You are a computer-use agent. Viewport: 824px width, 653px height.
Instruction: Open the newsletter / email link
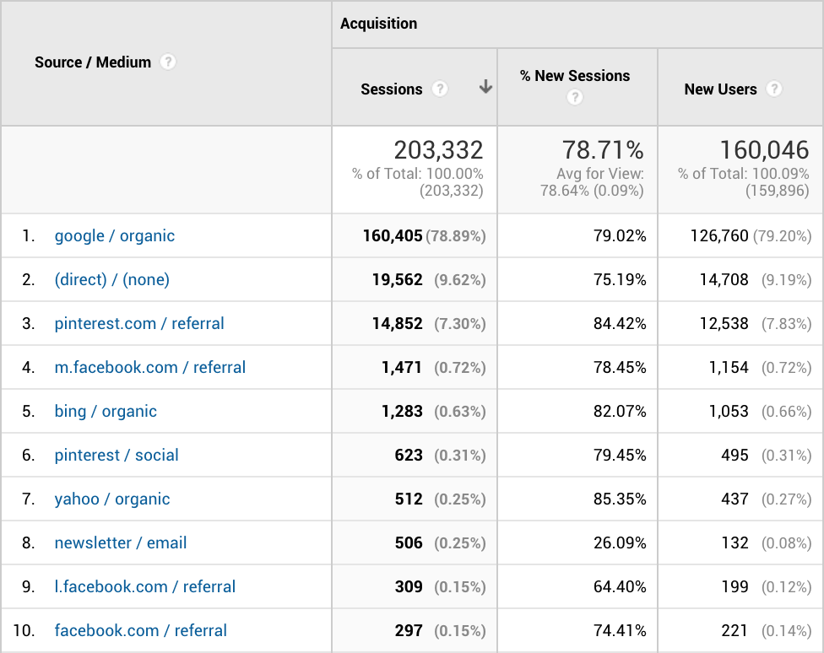click(x=121, y=542)
